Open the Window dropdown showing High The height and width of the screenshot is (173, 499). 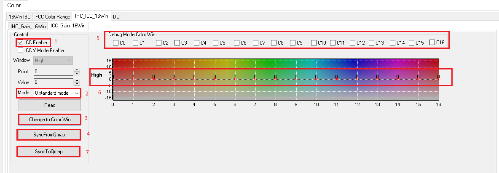point(53,61)
